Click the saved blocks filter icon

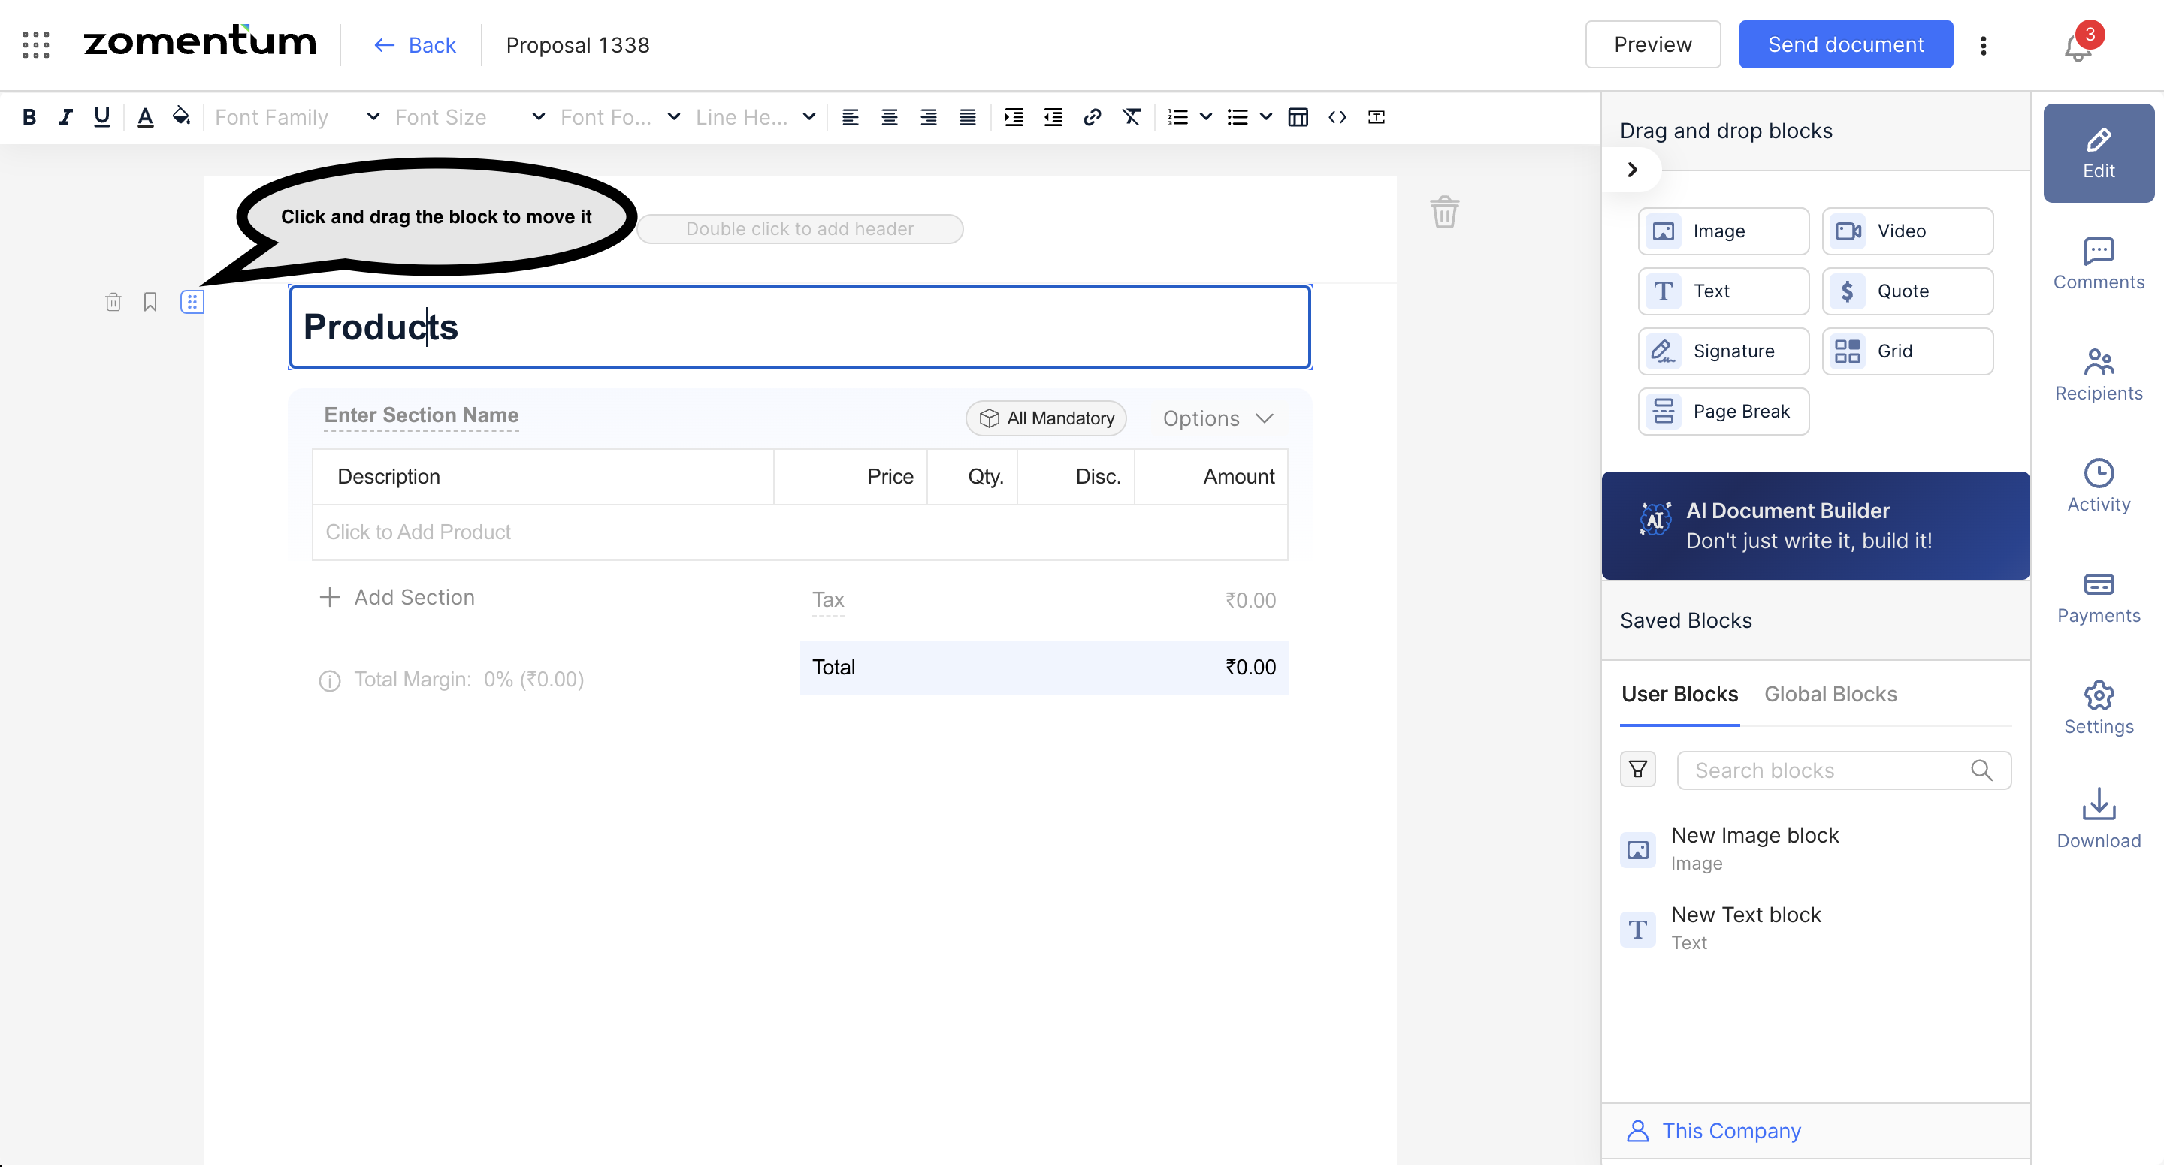click(1637, 770)
